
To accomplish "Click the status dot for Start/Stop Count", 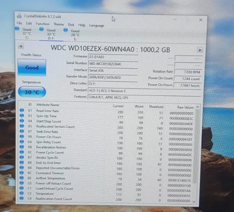I will coord(22,121).
